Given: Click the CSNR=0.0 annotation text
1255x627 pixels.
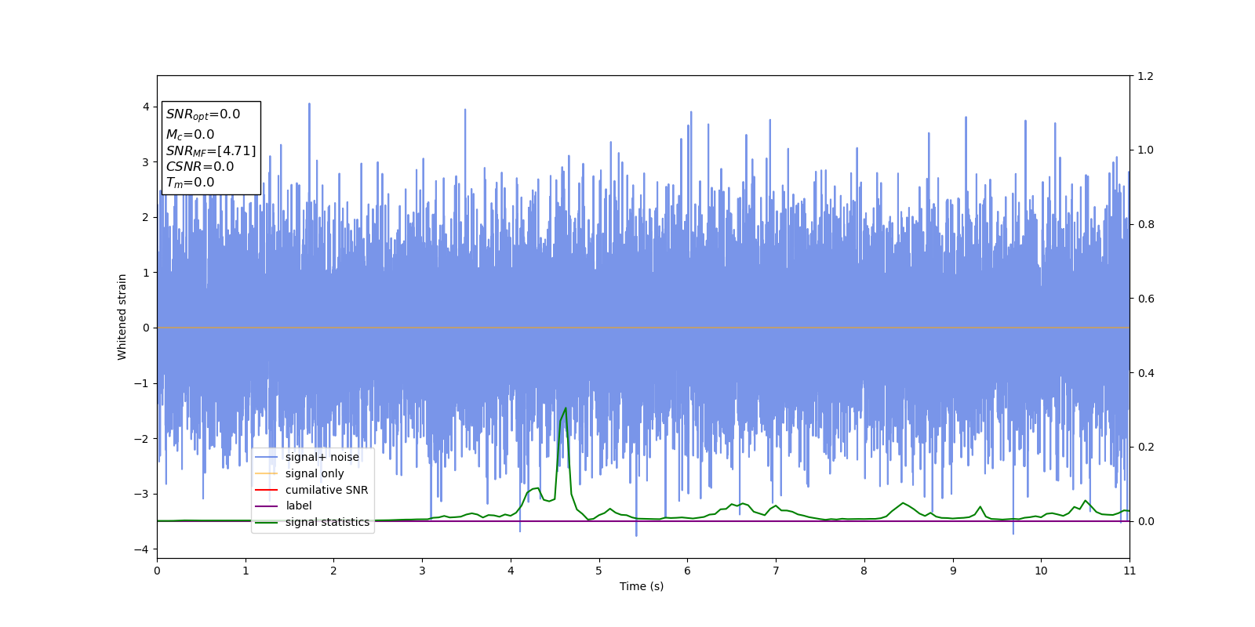Looking at the screenshot, I should pos(200,166).
